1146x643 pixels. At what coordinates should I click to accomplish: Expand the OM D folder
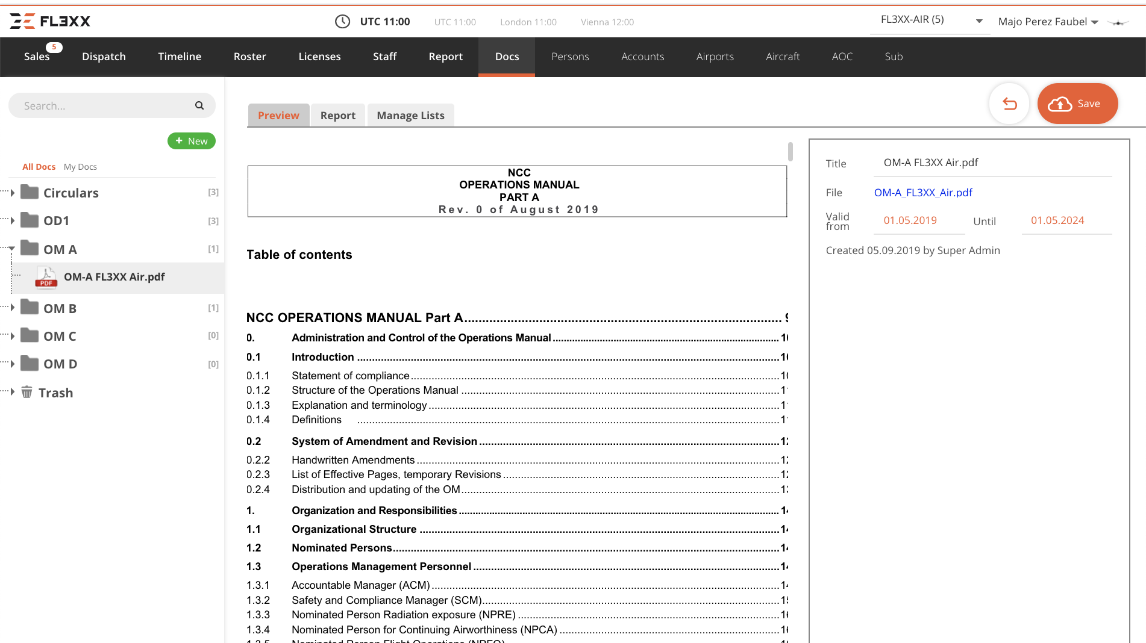(13, 364)
